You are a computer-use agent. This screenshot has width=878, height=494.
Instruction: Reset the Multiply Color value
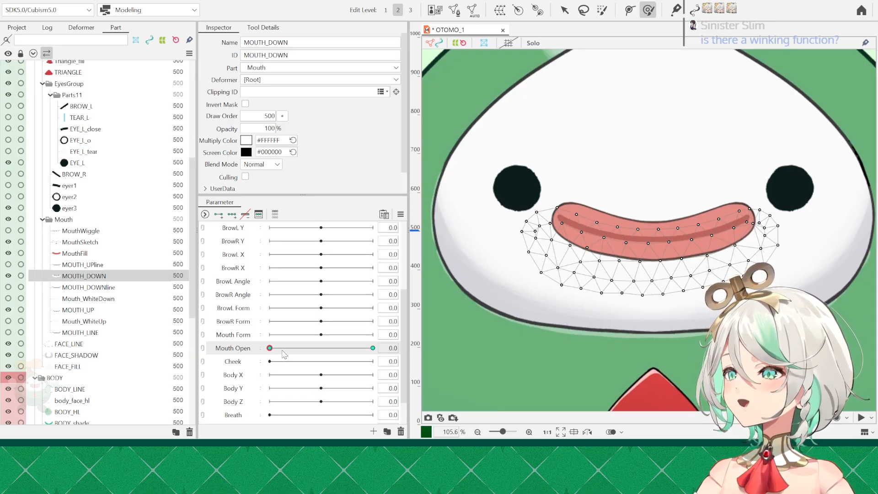293,140
